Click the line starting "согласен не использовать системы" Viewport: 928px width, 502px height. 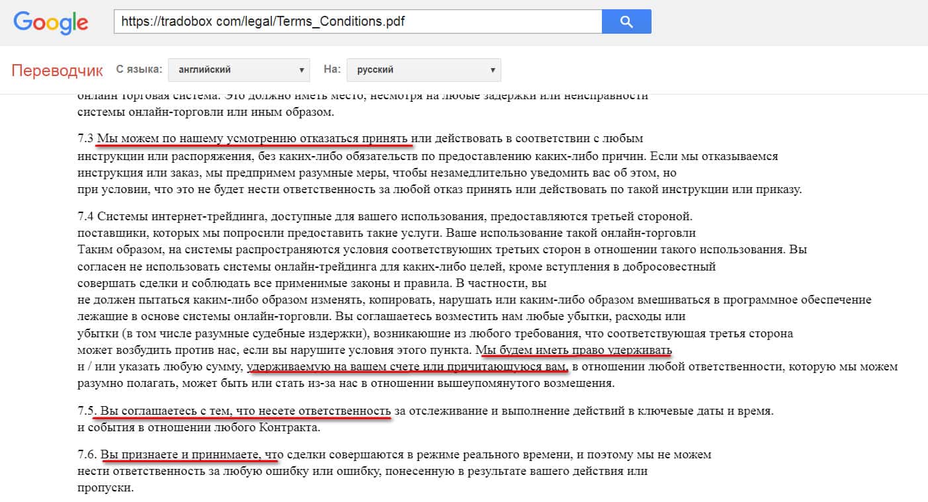397,267
